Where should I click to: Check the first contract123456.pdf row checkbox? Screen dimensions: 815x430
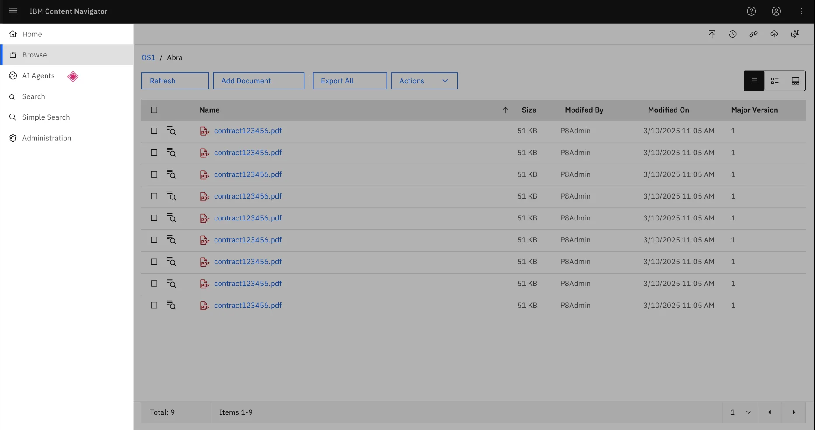154,131
